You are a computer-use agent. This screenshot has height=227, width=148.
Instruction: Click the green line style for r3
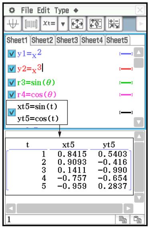tap(126, 83)
